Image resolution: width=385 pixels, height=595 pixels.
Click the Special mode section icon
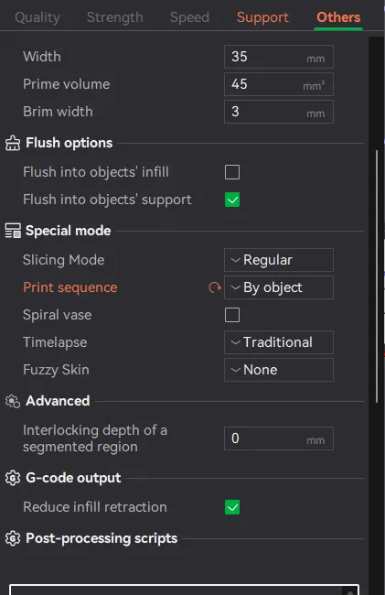coord(13,231)
